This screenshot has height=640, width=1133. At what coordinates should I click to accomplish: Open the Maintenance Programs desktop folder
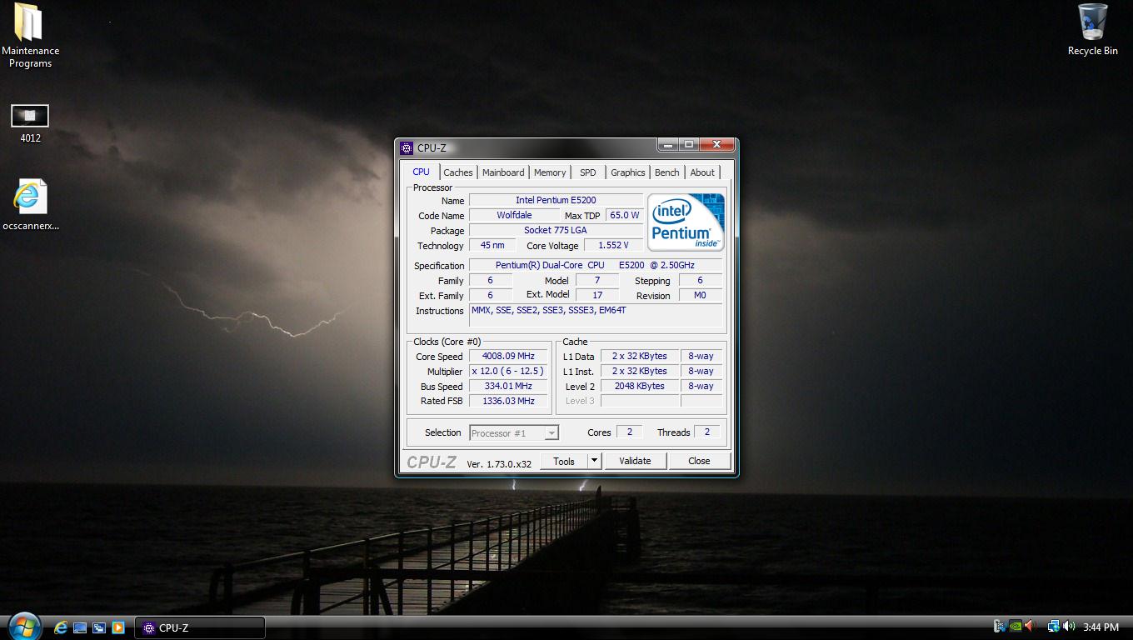pyautogui.click(x=30, y=35)
